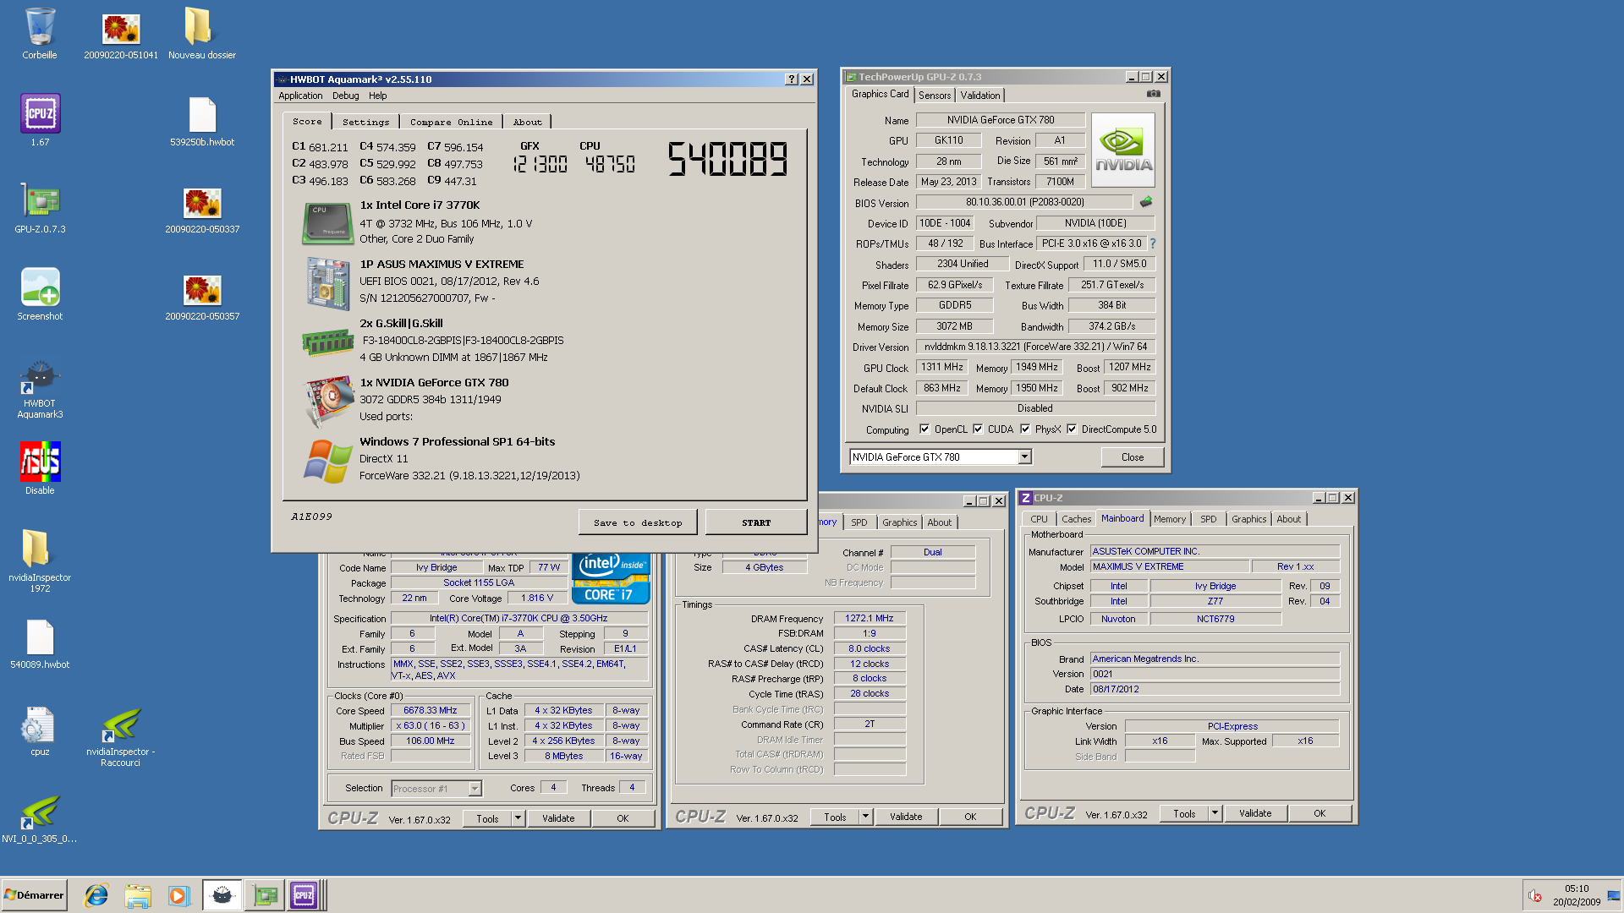
Task: Switch to CPU-Z via its taskbar icon
Action: pos(304,895)
